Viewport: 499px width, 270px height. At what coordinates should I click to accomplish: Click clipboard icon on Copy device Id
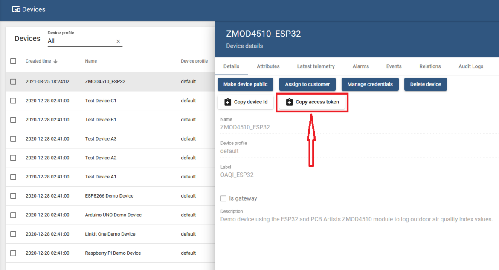(x=228, y=102)
